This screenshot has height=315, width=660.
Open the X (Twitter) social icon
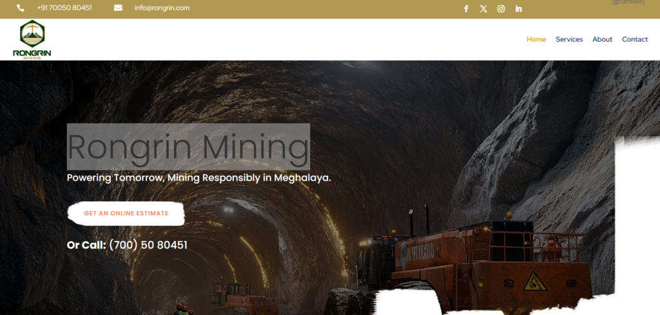pos(483,9)
